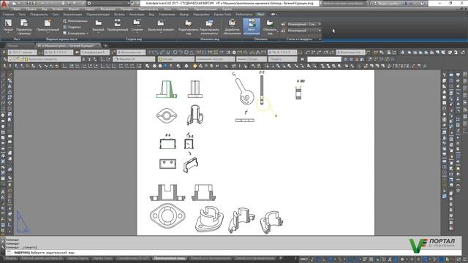
Task: Insert a Базовый base view
Action: (x=98, y=26)
